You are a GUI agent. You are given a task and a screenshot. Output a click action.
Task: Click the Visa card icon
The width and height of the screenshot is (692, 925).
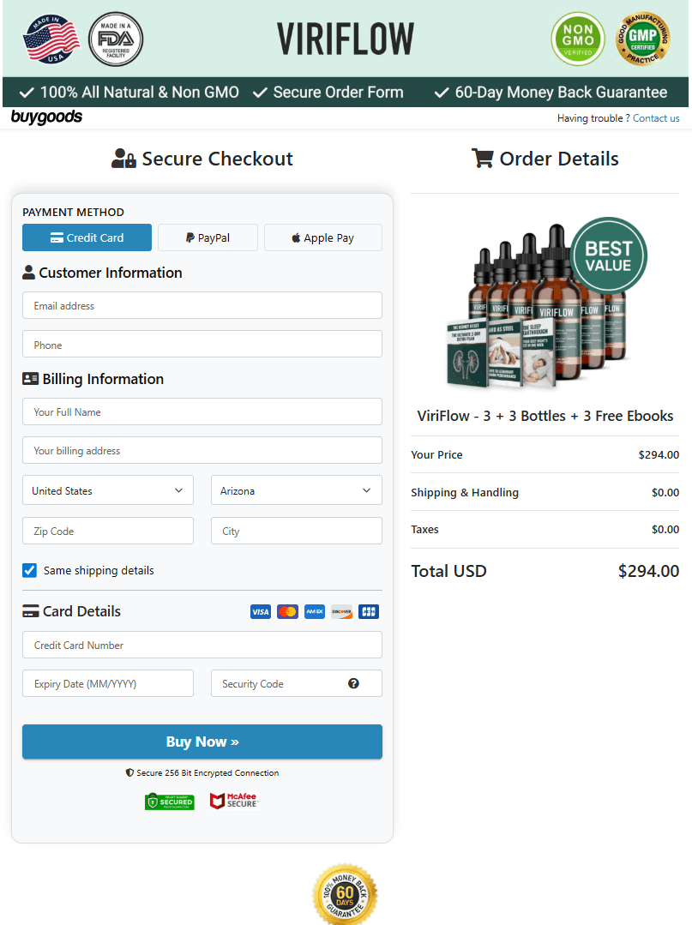coord(261,611)
